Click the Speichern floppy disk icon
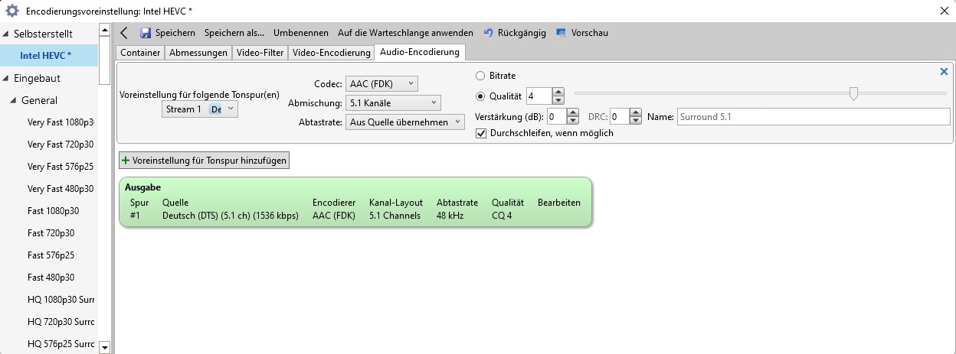This screenshot has width=956, height=354. 146,33
